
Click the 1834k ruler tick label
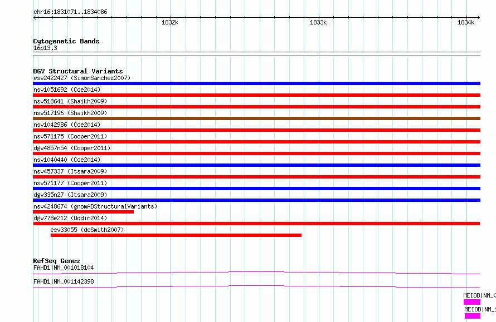click(466, 22)
